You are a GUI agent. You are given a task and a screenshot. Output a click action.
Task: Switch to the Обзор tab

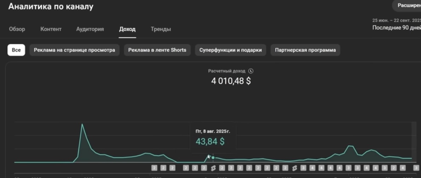click(17, 29)
